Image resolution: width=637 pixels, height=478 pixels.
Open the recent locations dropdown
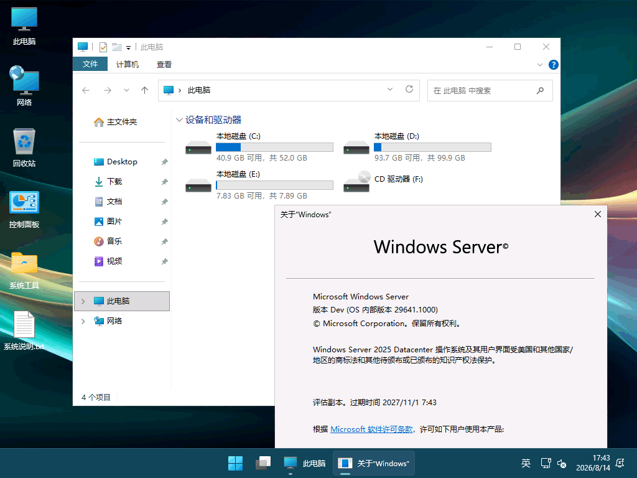coord(126,90)
